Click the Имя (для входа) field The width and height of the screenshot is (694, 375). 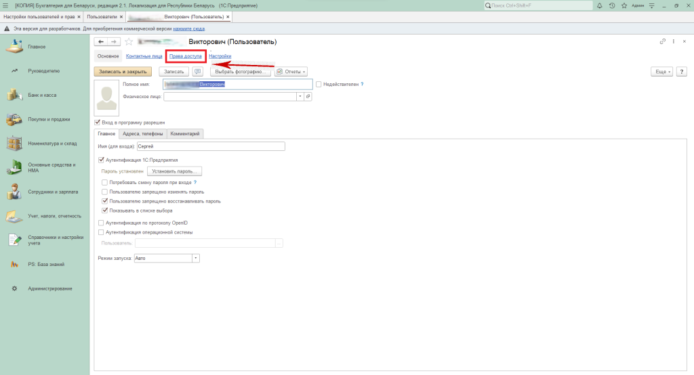pyautogui.click(x=210, y=146)
